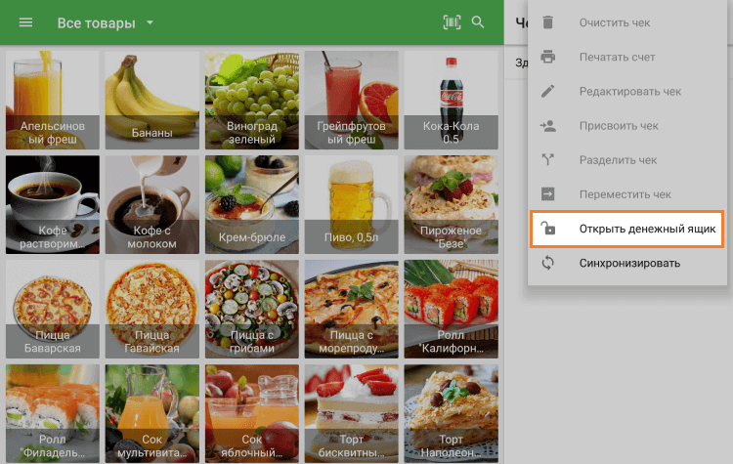The height and width of the screenshot is (464, 733).
Task: Select 'Разделить чек' from the menu
Action: click(x=618, y=160)
